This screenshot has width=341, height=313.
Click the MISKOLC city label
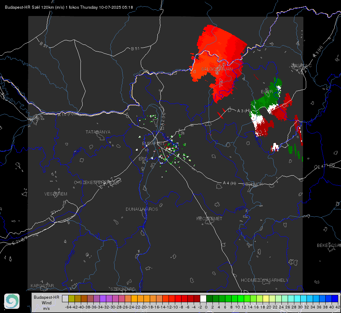pos(302,65)
